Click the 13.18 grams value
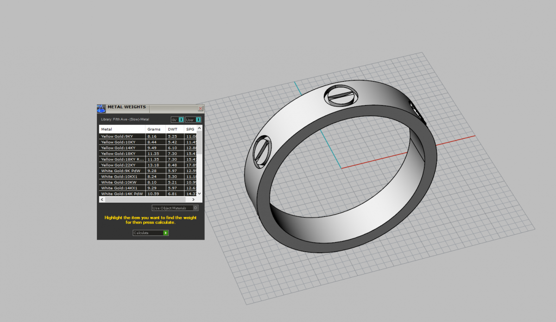The width and height of the screenshot is (556, 322). [x=152, y=165]
